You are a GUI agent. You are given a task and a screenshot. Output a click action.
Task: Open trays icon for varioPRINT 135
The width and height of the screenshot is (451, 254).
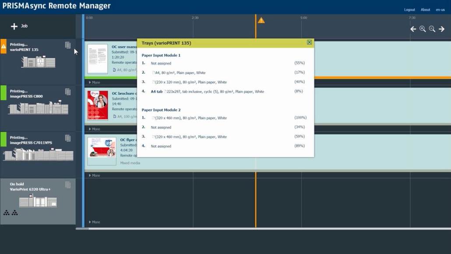pyautogui.click(x=67, y=45)
